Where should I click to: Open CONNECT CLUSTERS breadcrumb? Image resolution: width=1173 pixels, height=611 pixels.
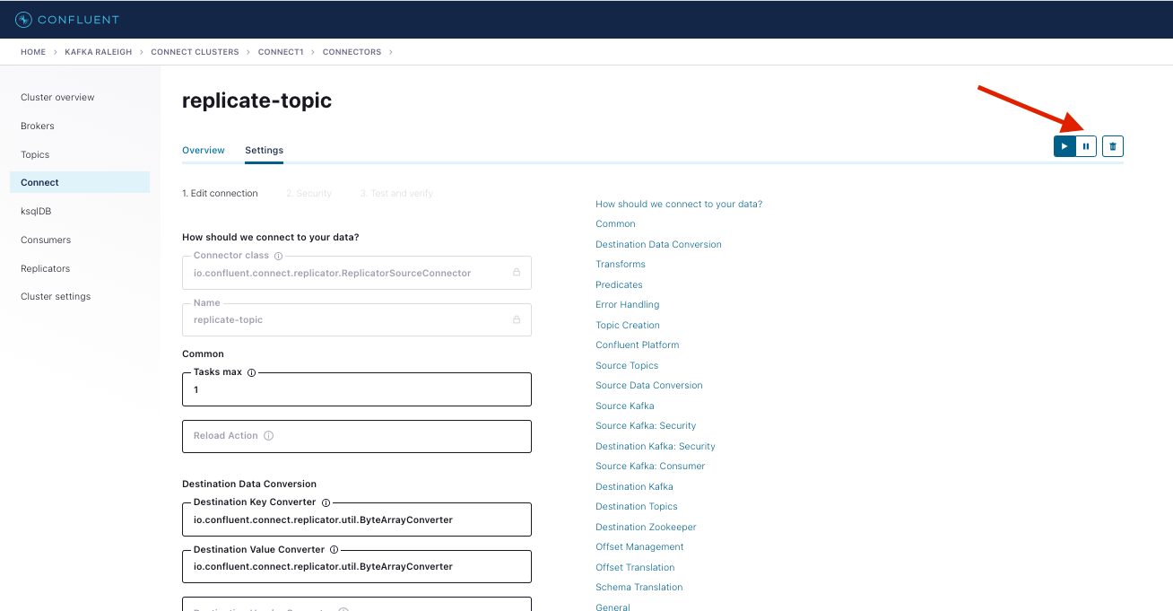pyautogui.click(x=195, y=52)
